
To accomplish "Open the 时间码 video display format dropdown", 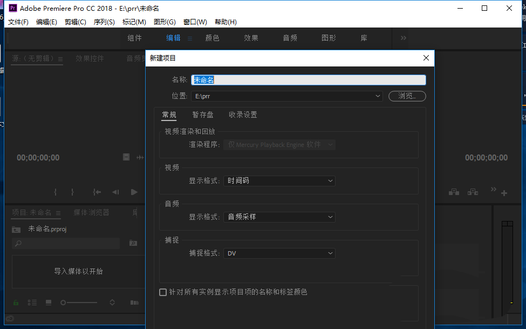I will 279,181.
